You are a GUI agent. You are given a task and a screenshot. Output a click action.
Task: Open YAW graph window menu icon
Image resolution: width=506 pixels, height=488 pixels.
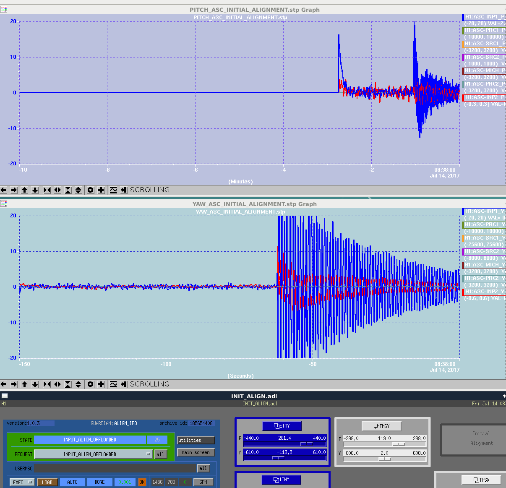pos(4,204)
